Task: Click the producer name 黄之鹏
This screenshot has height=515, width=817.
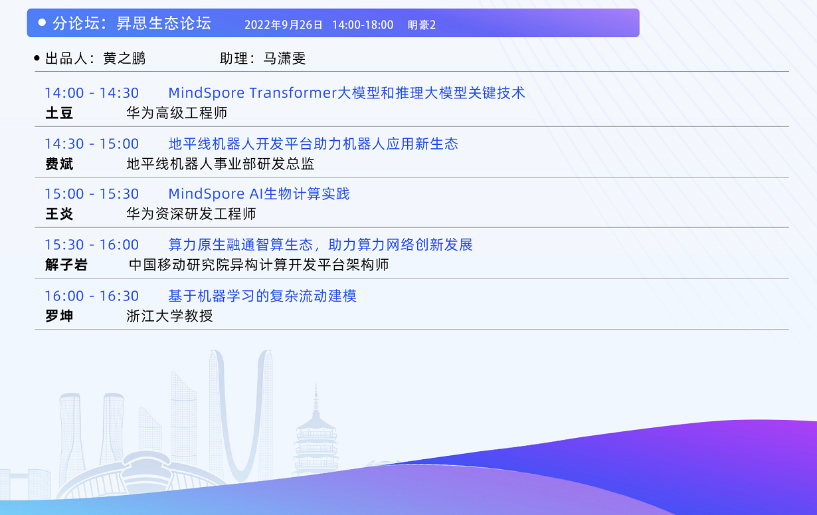Action: 124,58
